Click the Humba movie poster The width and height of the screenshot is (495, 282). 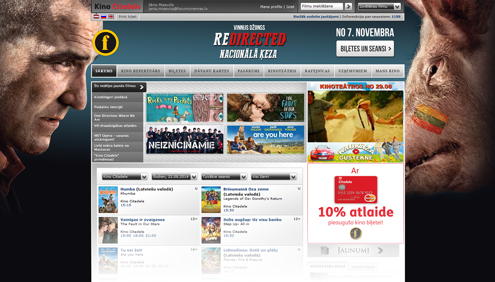[108, 199]
